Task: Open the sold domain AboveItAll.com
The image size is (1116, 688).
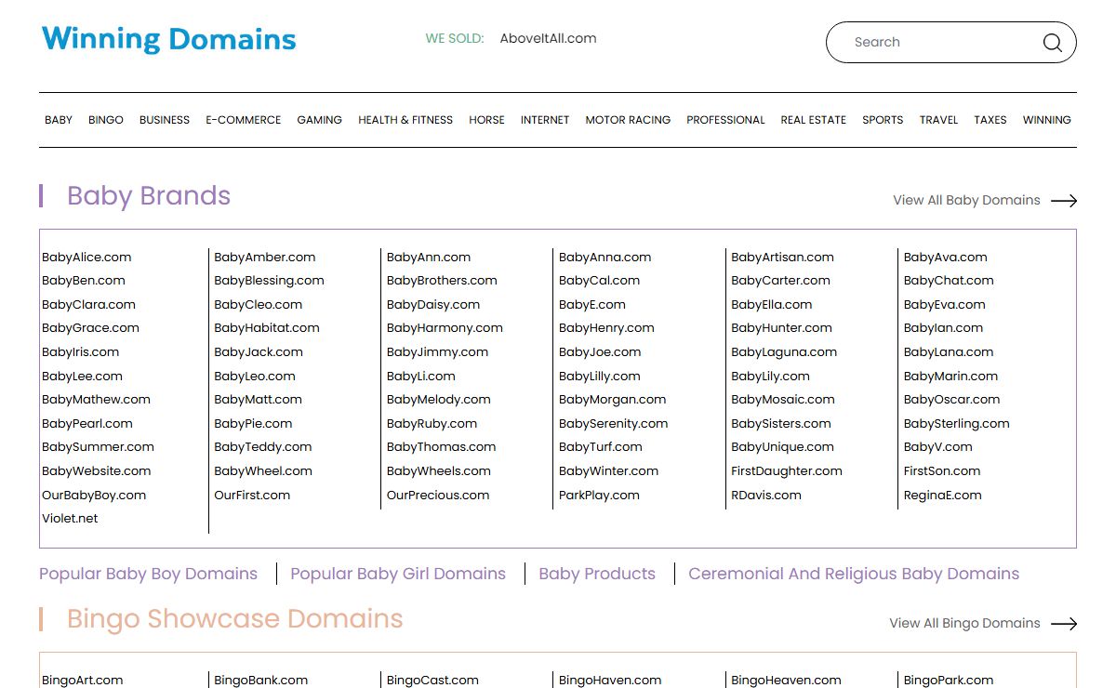Action: tap(548, 39)
